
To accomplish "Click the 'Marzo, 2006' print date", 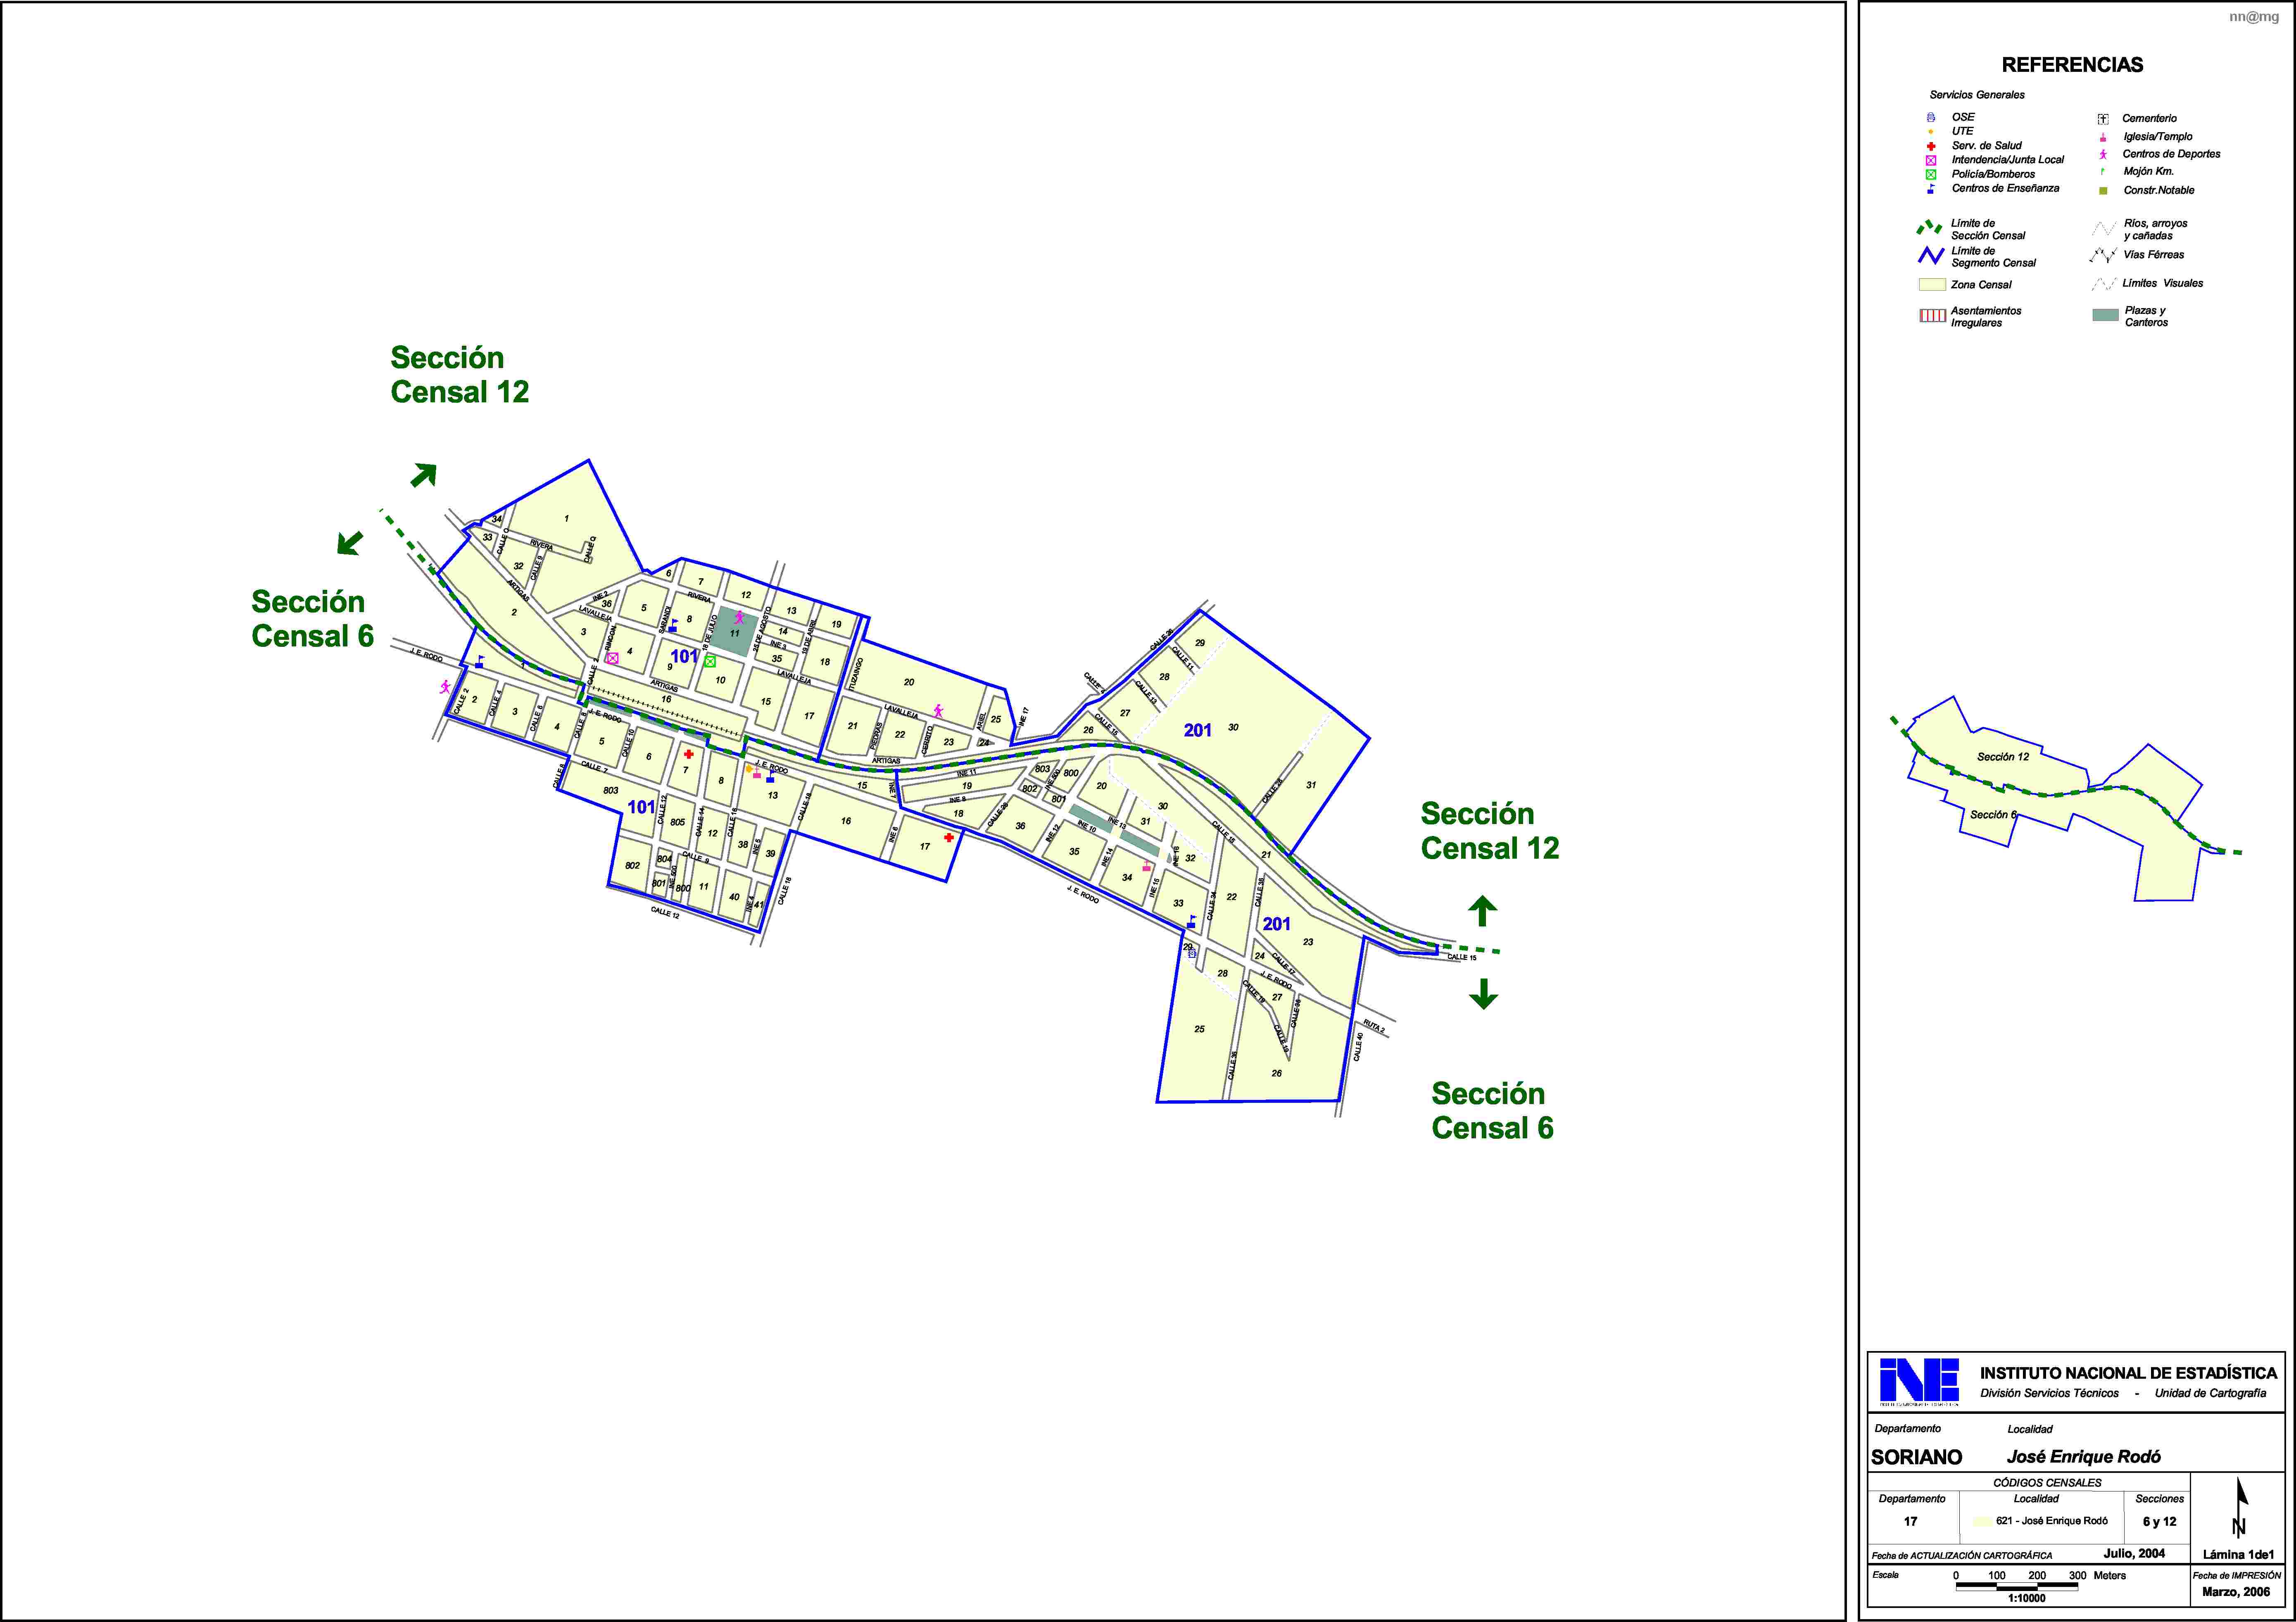I will (2236, 1592).
